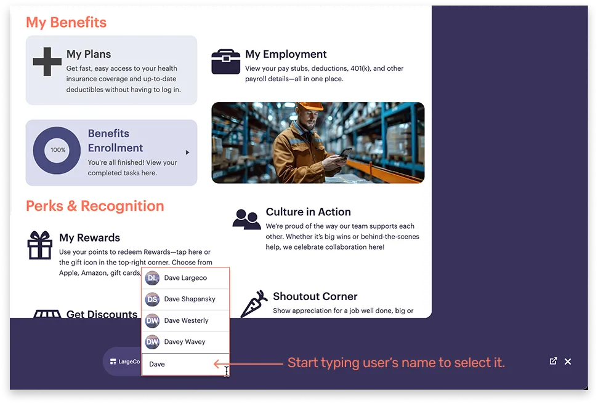The height and width of the screenshot is (404, 598).
Task: Click the DS avatar for Dave Shapansky
Action: (152, 299)
